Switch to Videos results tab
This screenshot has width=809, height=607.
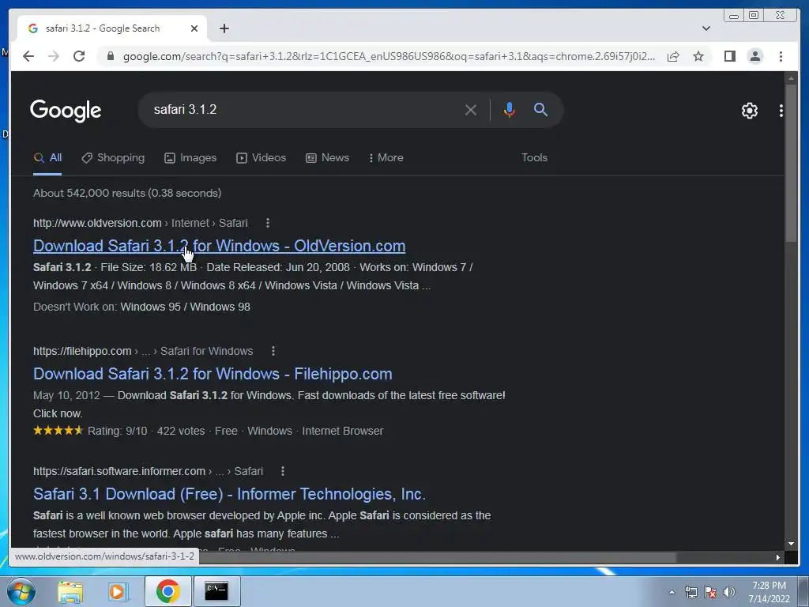261,158
